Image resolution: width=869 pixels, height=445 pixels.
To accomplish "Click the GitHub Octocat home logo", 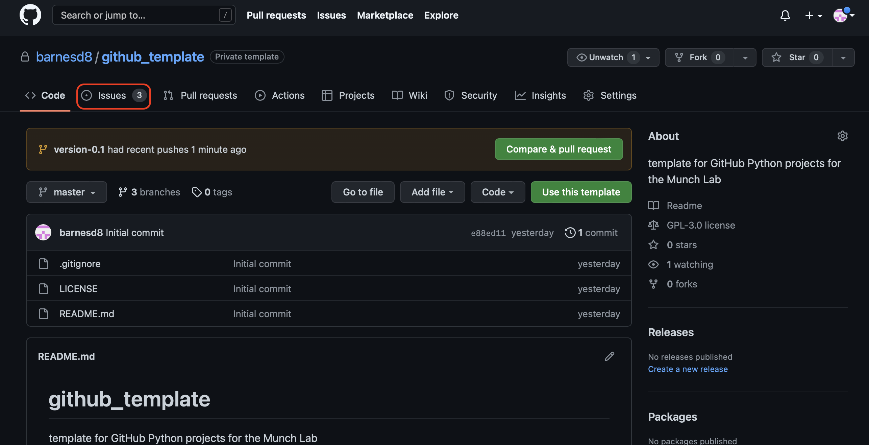I will pos(30,15).
